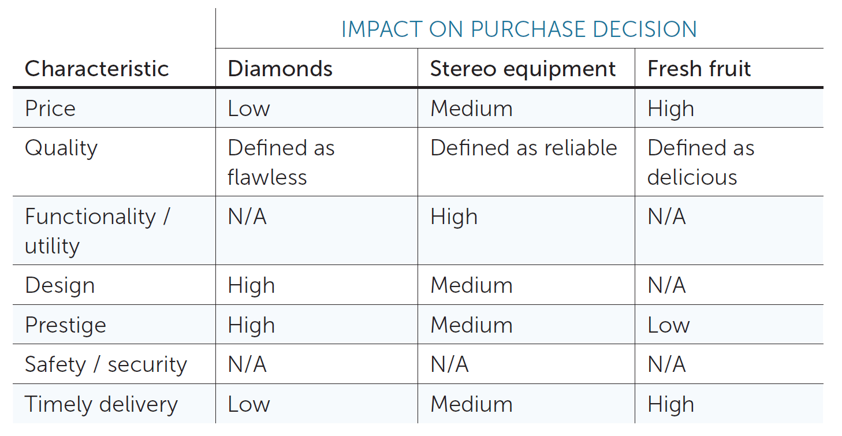Viewport: 842px width, 436px height.
Task: Click the 'Defined as delicious' cell
Action: 701,162
